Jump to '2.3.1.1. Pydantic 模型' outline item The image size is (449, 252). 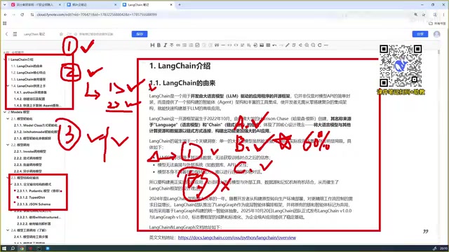click(39, 191)
